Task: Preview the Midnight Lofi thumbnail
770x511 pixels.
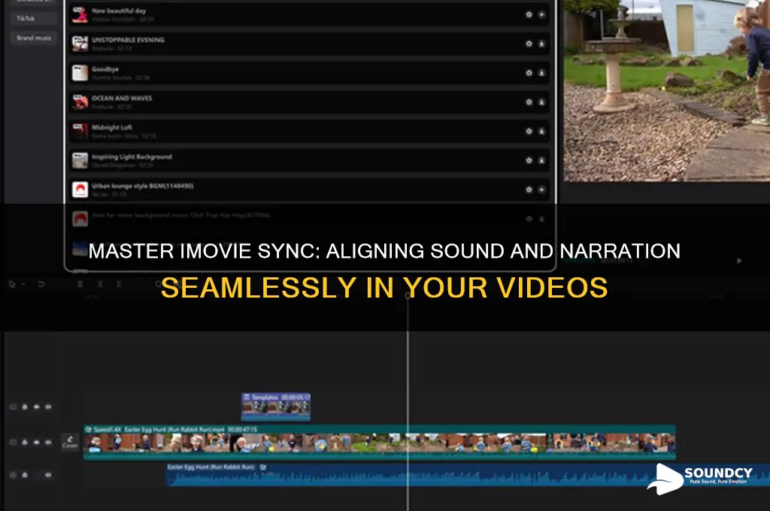Action: pyautogui.click(x=80, y=131)
